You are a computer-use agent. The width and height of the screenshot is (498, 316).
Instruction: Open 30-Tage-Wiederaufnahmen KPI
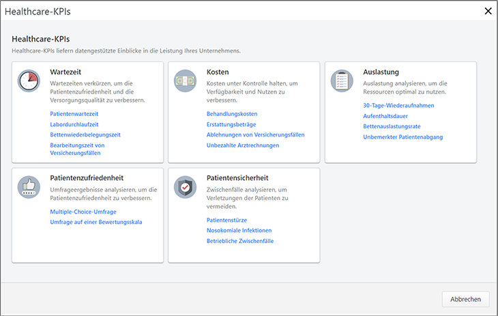click(x=398, y=106)
